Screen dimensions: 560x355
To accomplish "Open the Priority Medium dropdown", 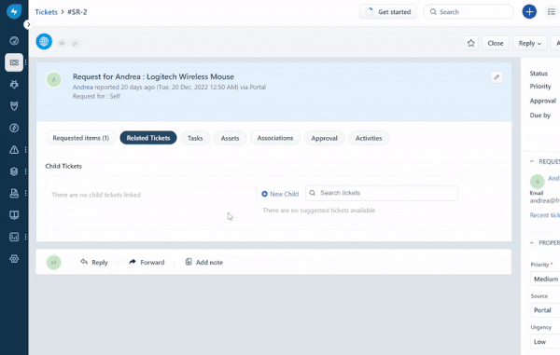I will [x=545, y=279].
